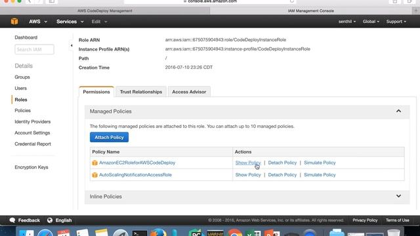Select the IAM Management Console browser tab
Viewport: 420px width, 236px height.
tap(310, 10)
